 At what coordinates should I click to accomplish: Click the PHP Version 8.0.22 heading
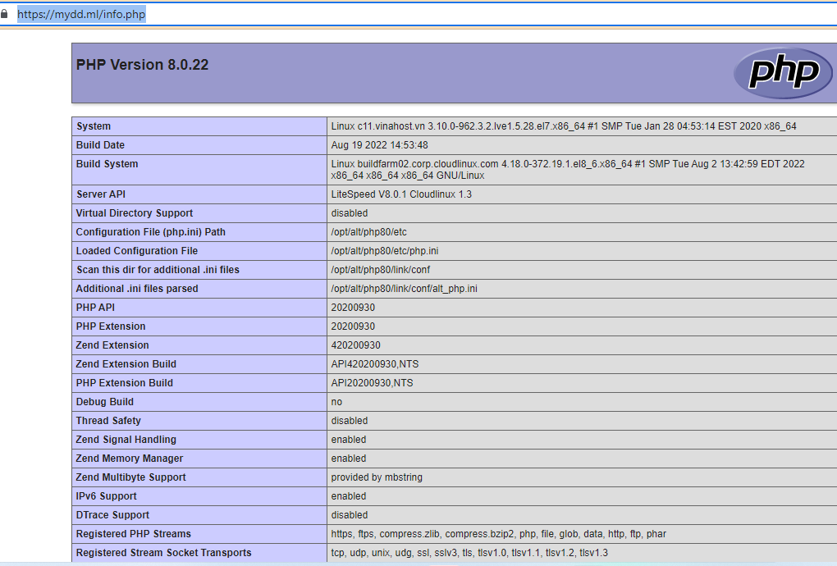[142, 65]
